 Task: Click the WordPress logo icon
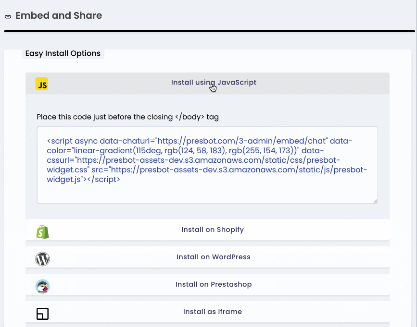pyautogui.click(x=42, y=259)
